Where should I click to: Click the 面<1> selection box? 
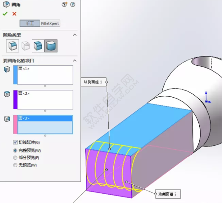(45, 75)
